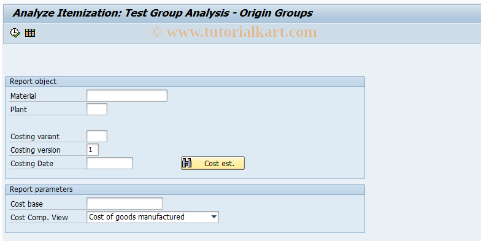Click the Cost Comp. View label
The width and height of the screenshot is (481, 241).
point(39,217)
